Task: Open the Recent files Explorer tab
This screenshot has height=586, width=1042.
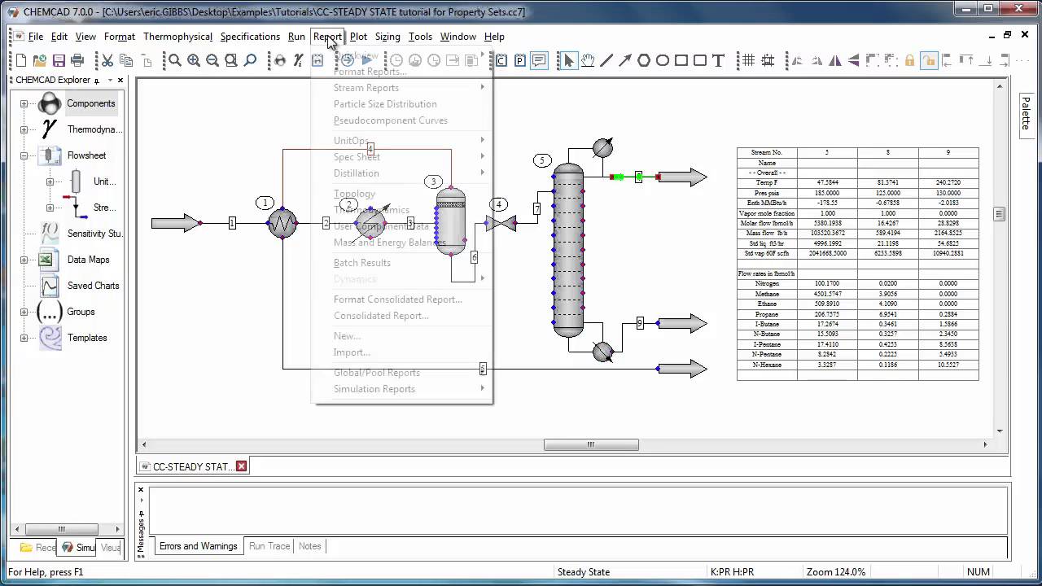Action: click(38, 548)
